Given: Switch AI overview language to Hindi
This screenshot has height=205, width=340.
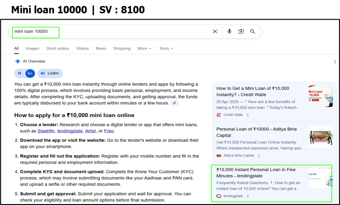Looking at the screenshot, I should click(x=19, y=73).
